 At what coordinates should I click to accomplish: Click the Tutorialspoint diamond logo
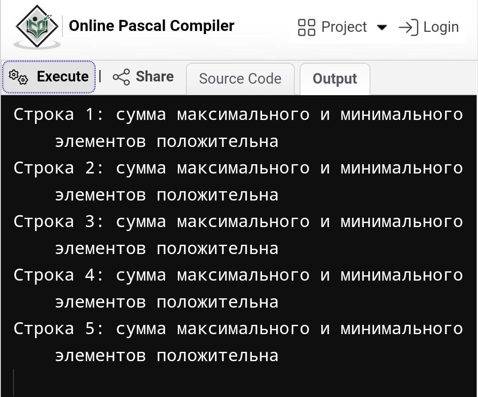tap(37, 26)
